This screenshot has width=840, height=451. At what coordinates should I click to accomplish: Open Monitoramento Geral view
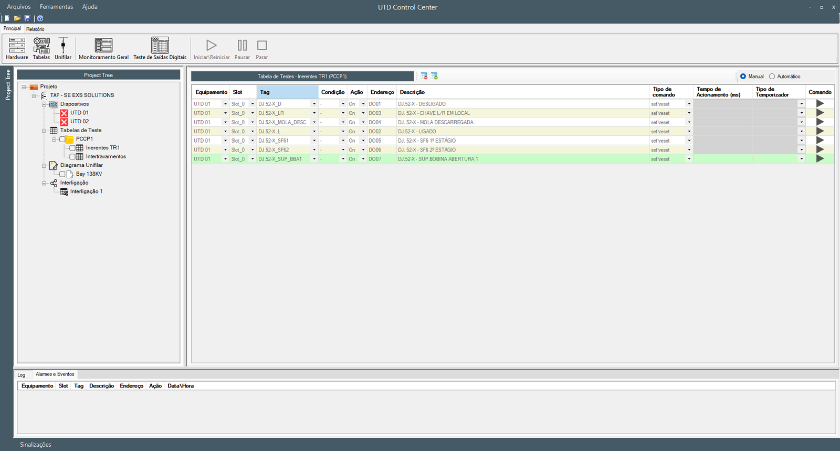103,49
